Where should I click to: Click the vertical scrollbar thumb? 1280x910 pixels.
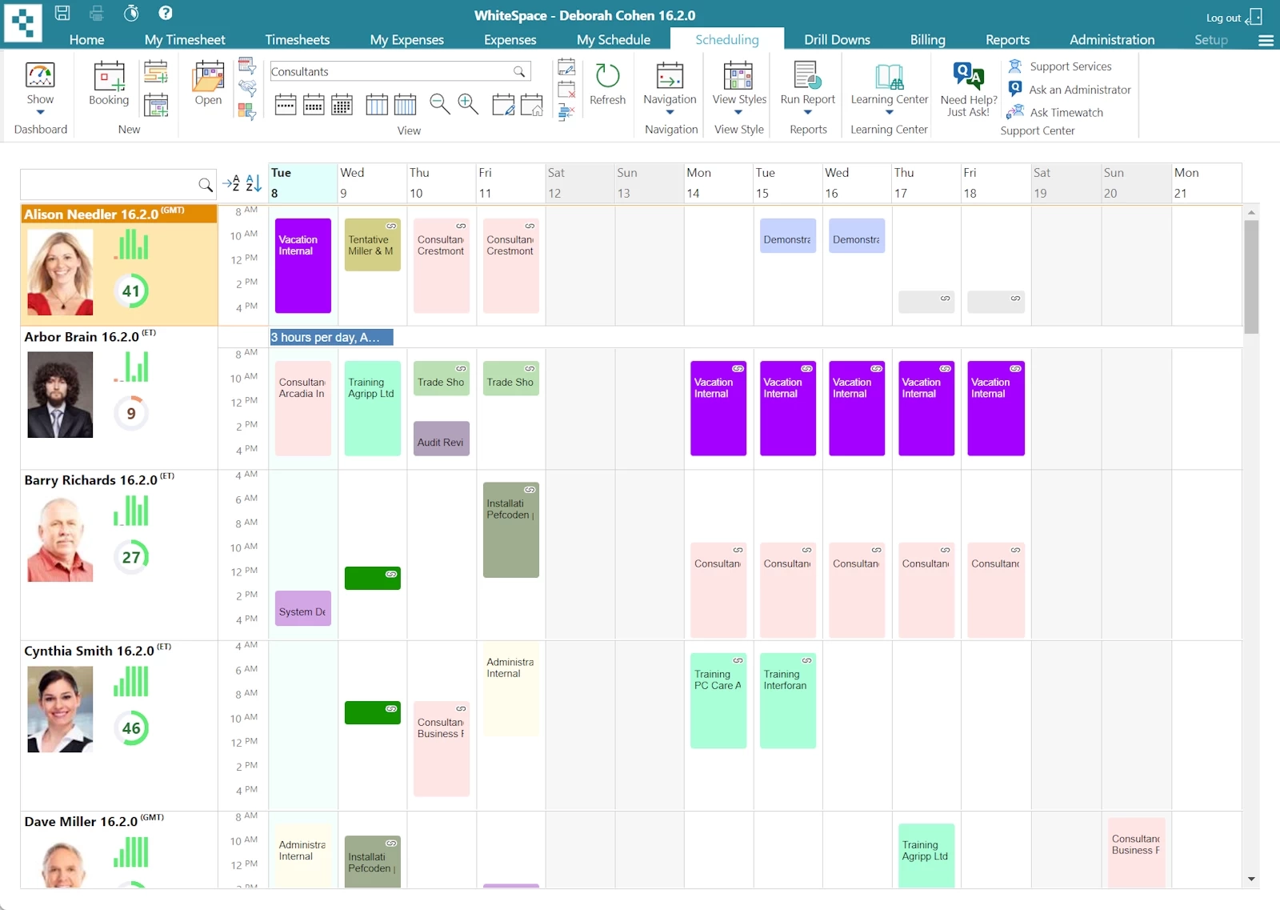pos(1251,276)
